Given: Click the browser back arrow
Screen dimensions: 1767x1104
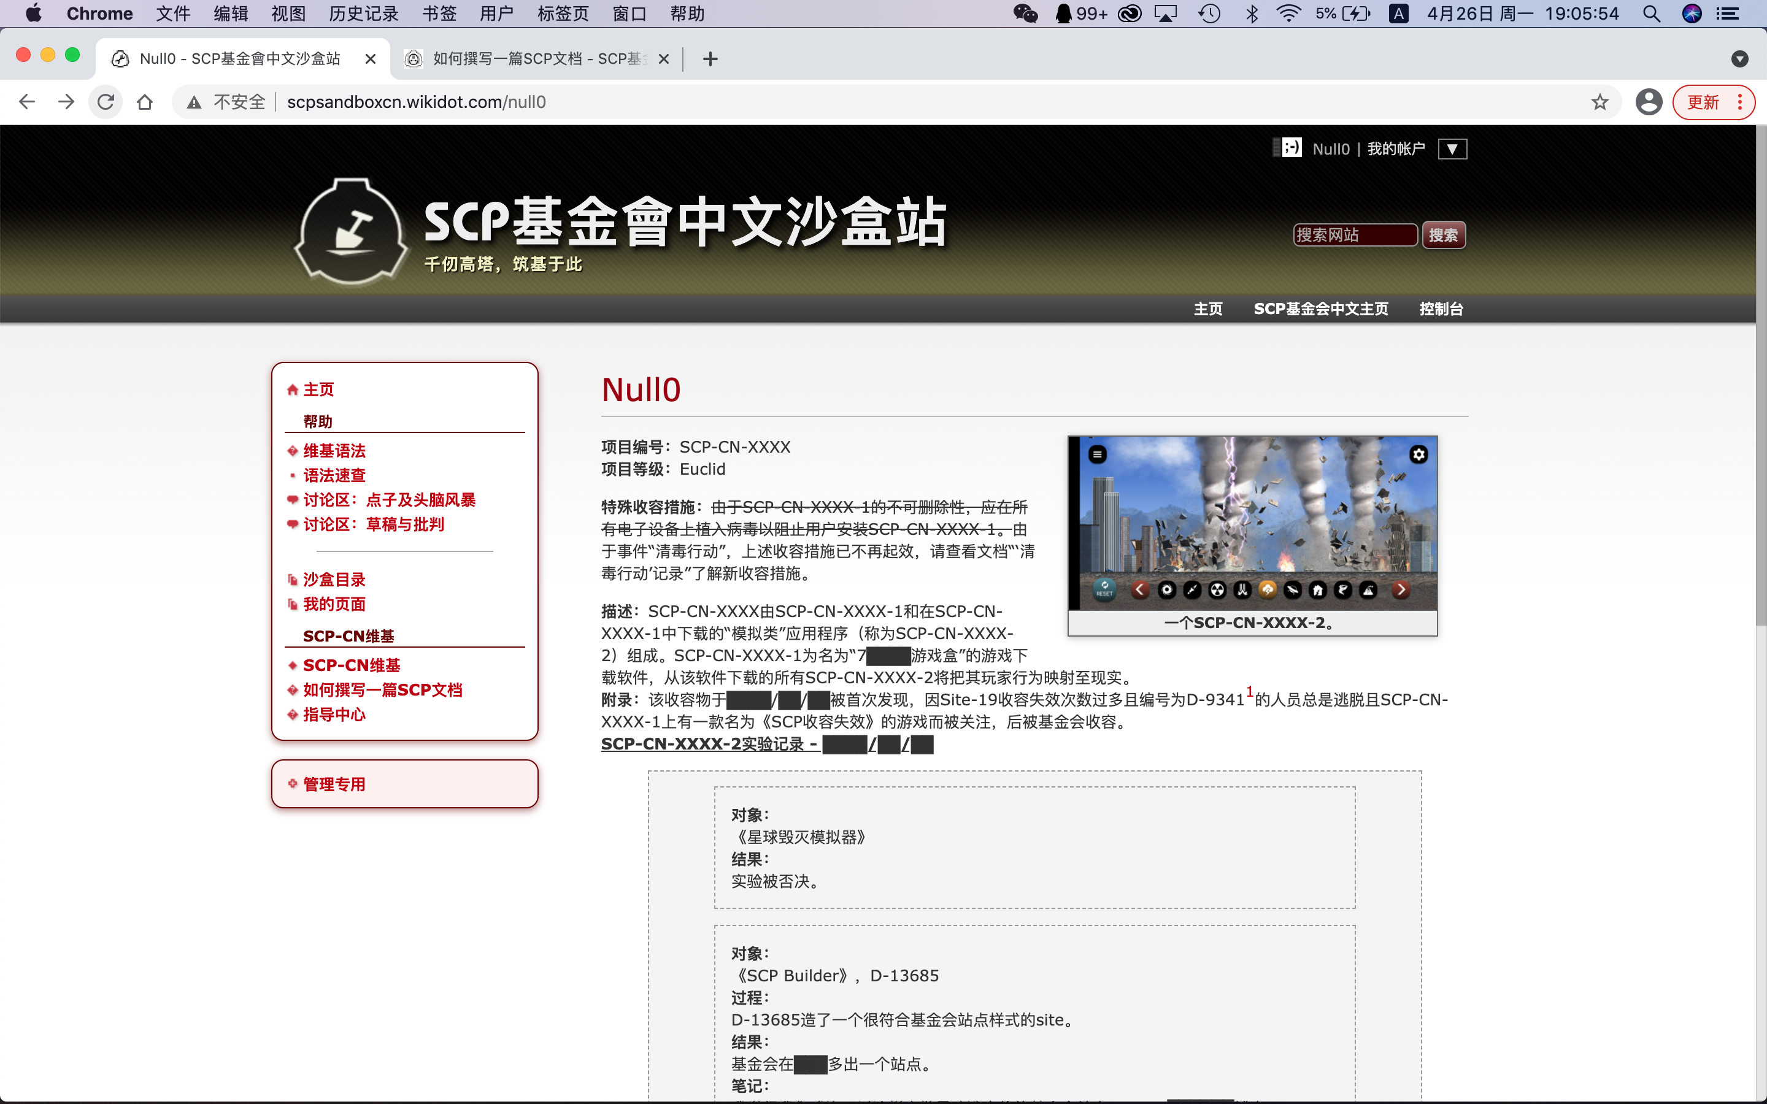Looking at the screenshot, I should point(27,102).
